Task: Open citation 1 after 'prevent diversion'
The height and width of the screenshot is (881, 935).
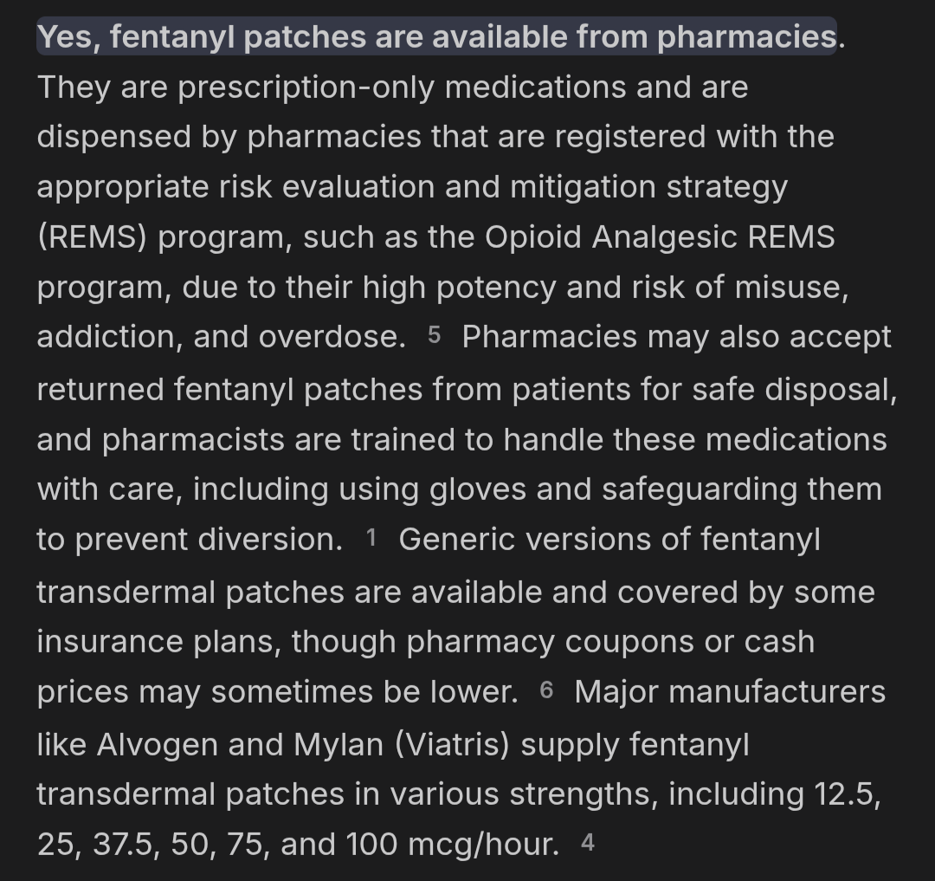Action: [371, 538]
